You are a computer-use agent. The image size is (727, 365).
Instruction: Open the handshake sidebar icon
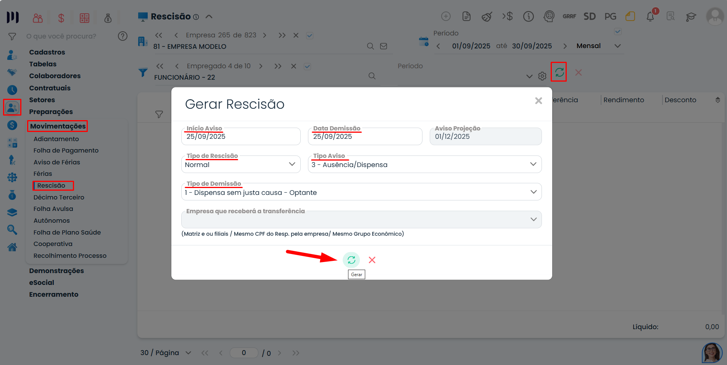click(x=12, y=72)
